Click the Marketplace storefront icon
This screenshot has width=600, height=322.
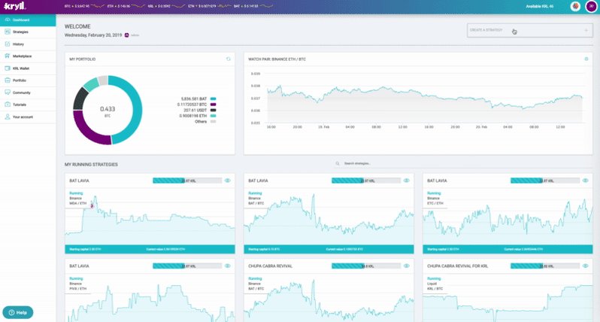[8, 56]
